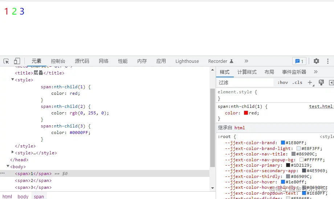Show more DevTools panels chevron
This screenshot has height=199, width=334.
(246, 61)
